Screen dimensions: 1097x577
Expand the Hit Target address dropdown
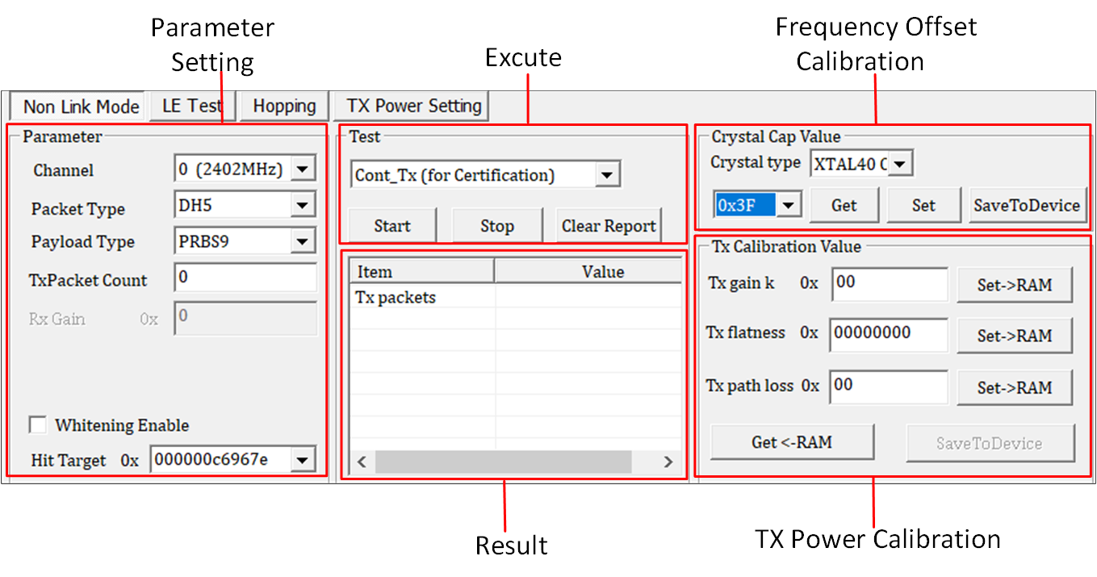(x=303, y=460)
